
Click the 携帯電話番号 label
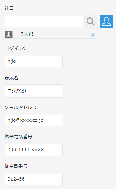tap(18, 137)
